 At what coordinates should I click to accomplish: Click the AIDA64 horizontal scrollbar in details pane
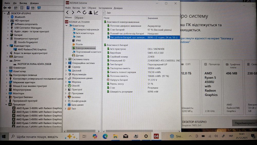tap(129, 131)
